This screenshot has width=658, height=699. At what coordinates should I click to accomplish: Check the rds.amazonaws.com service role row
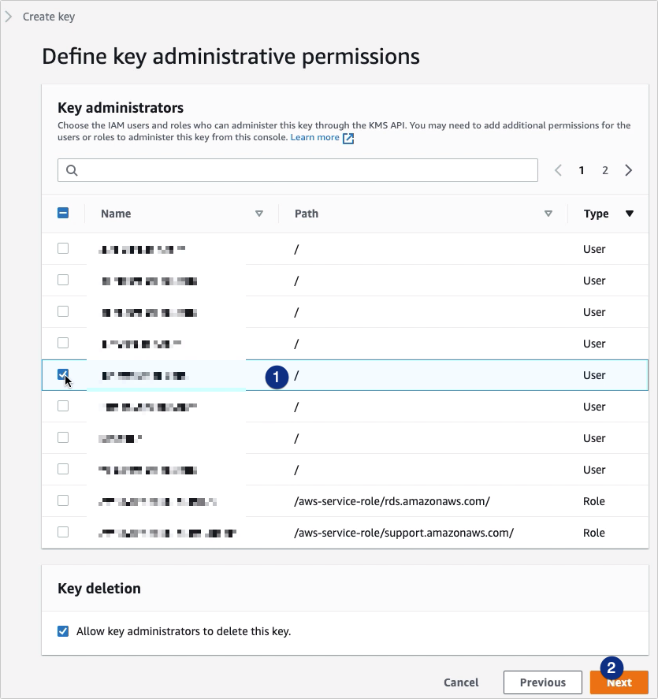62,500
